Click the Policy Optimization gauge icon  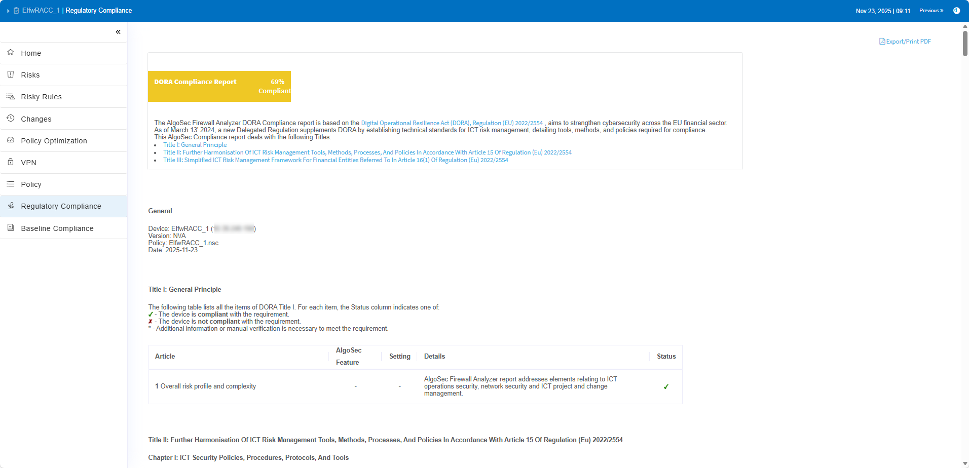click(11, 140)
